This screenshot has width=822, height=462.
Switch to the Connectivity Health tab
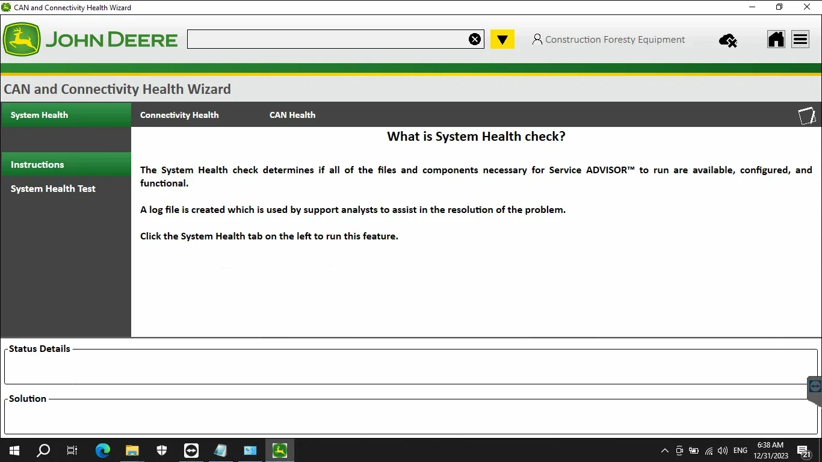(x=179, y=115)
